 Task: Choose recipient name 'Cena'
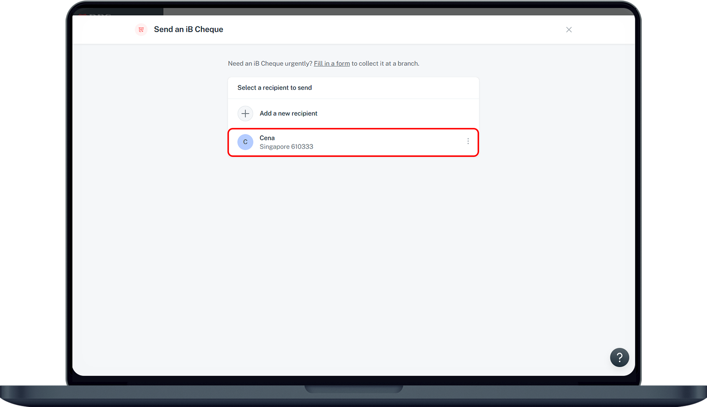267,138
